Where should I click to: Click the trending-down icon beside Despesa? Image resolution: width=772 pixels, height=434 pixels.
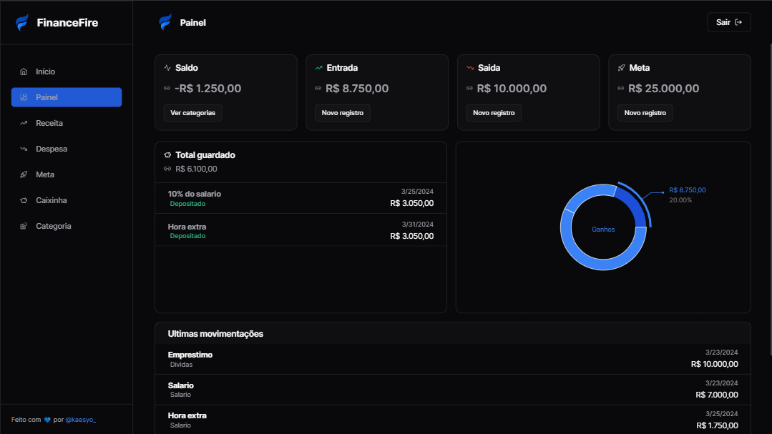(24, 149)
